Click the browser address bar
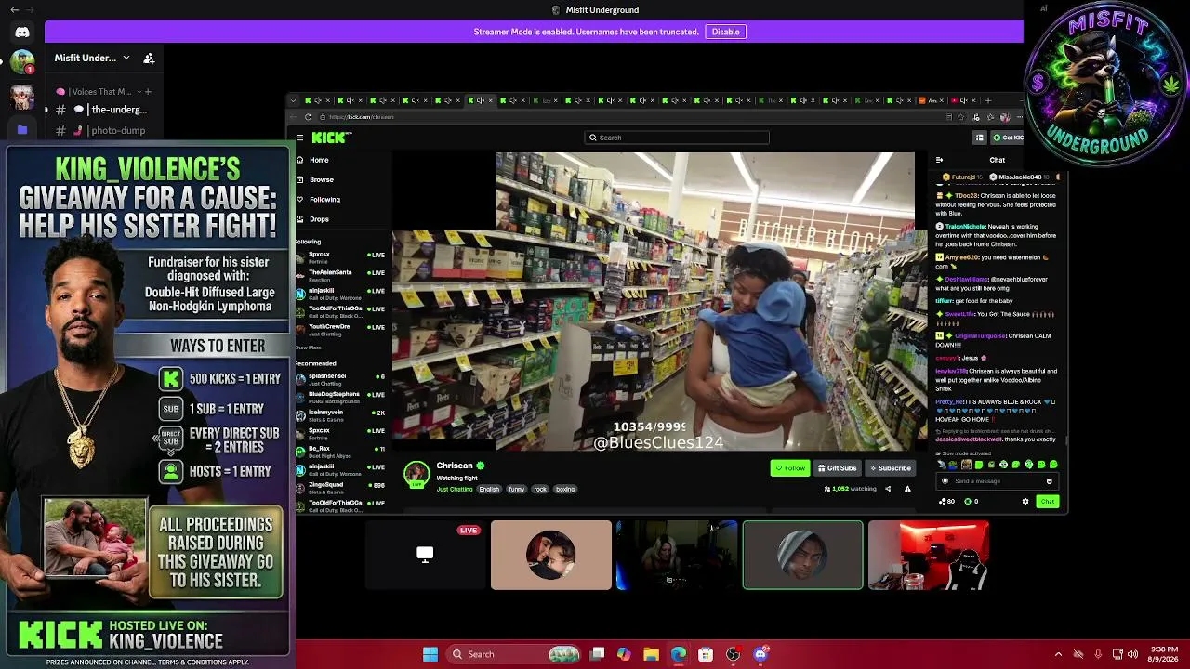The image size is (1190, 669). [x=632, y=117]
